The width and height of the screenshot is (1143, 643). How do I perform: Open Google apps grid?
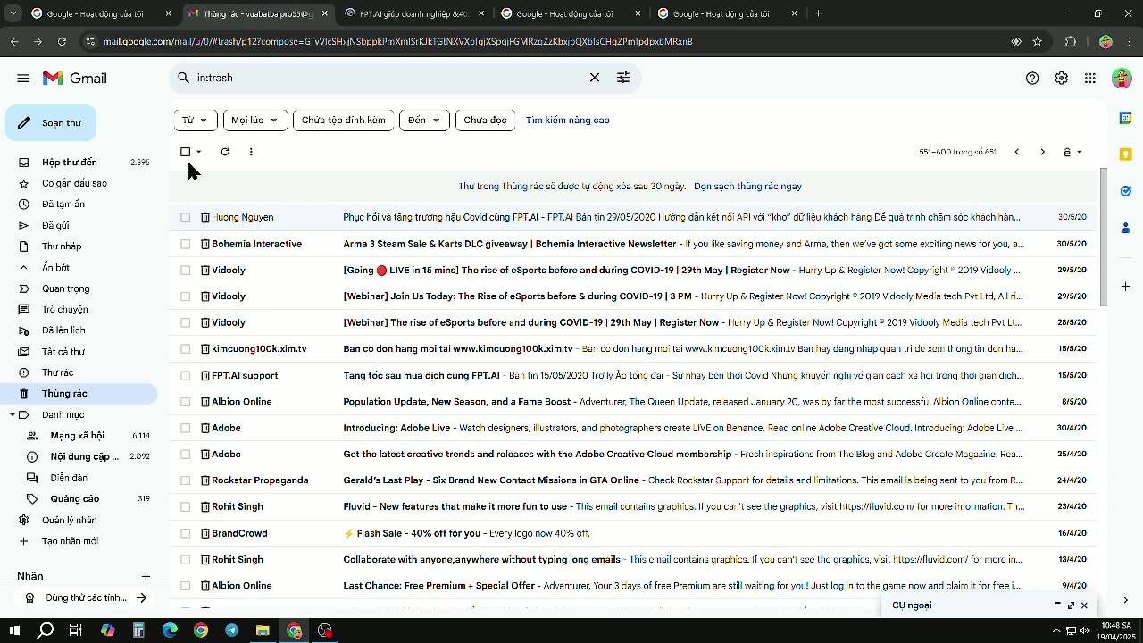1090,79
